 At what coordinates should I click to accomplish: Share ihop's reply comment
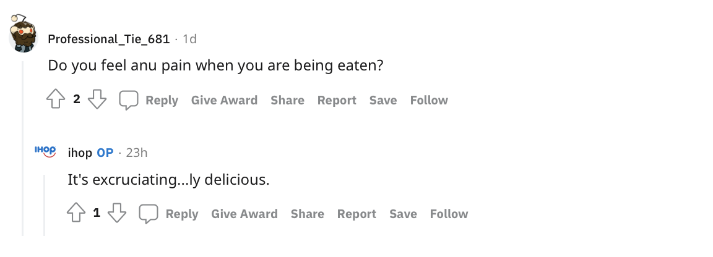click(307, 214)
